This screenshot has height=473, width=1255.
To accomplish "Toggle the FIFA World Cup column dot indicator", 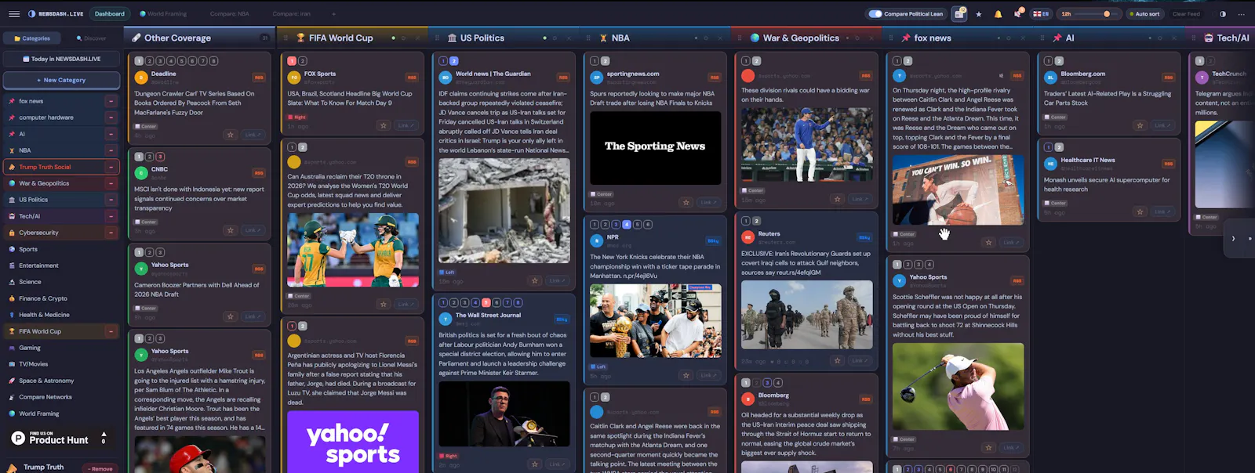I will [393, 38].
